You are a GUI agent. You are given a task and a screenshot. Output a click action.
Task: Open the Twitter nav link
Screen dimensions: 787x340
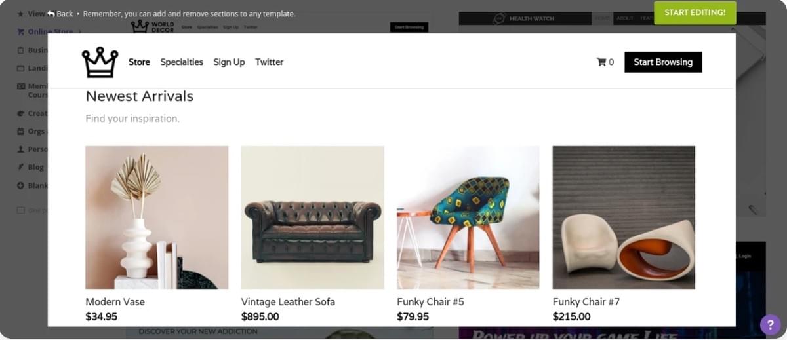pos(269,62)
